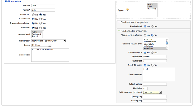Click the Name input field

pyautogui.click(x=43, y=10)
